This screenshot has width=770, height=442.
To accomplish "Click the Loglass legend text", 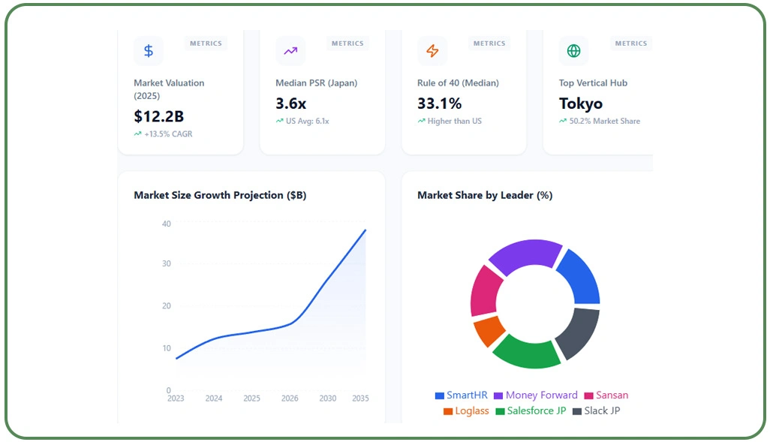I will [471, 410].
